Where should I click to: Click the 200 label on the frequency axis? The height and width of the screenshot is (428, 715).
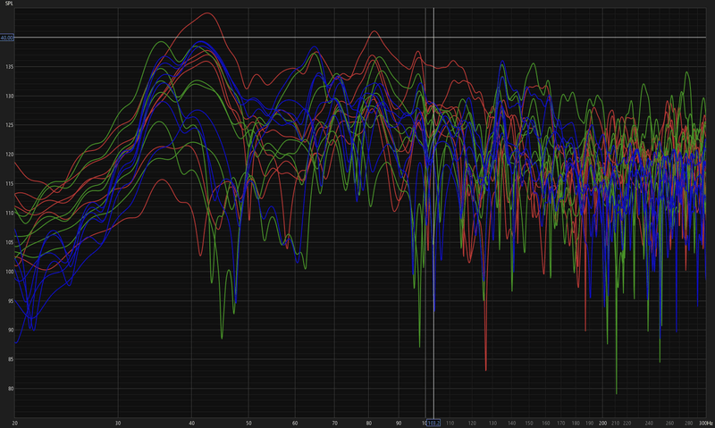[602, 424]
